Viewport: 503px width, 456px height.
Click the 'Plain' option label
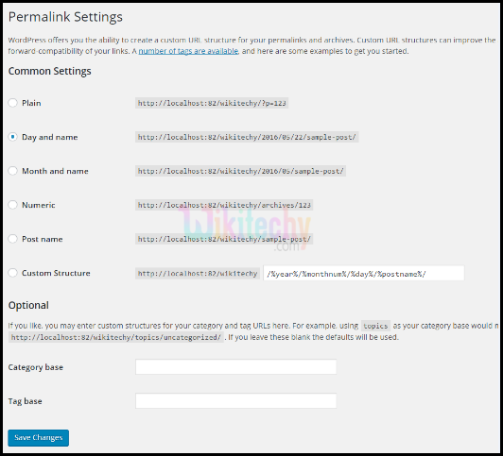(x=31, y=103)
